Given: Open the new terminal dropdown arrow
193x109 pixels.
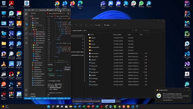Looking at the screenshot, I should point(69,64).
